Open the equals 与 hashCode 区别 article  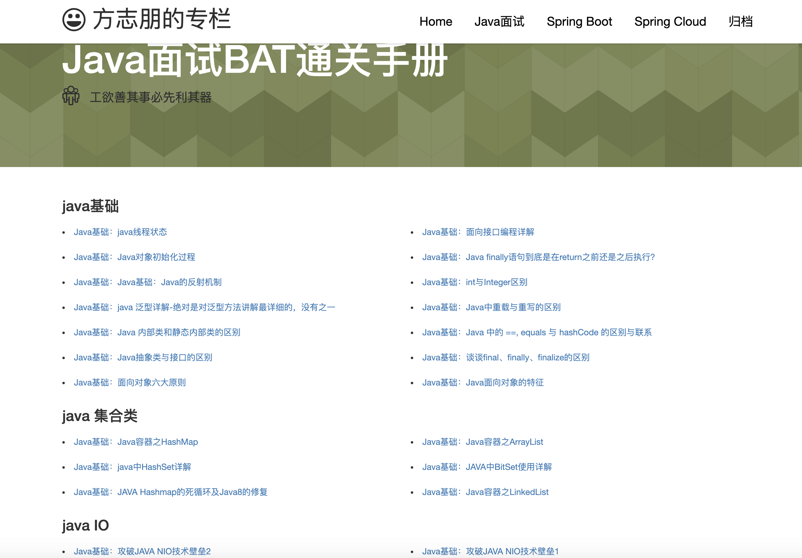(x=536, y=333)
